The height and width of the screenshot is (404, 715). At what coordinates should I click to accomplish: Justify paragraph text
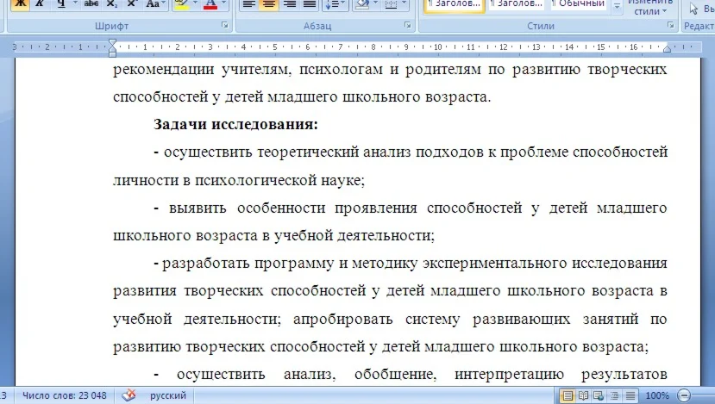point(310,4)
